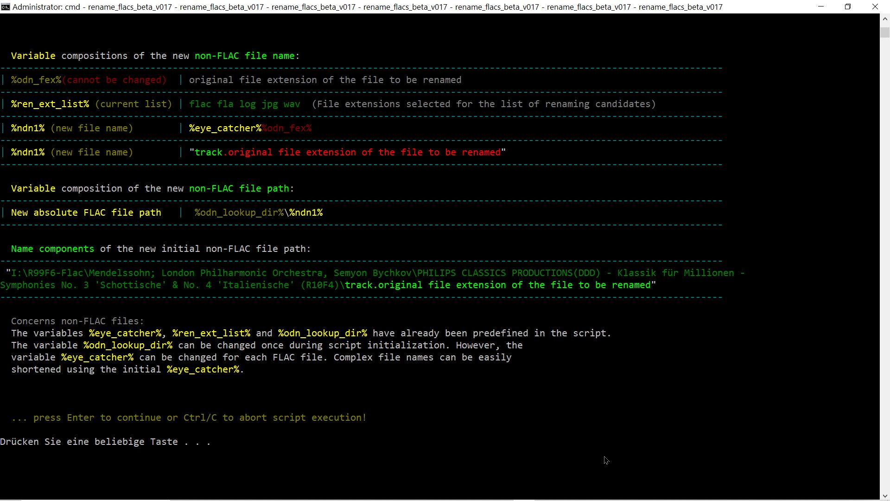Click the '%ren_ext_list%' variable in the table

(x=50, y=104)
